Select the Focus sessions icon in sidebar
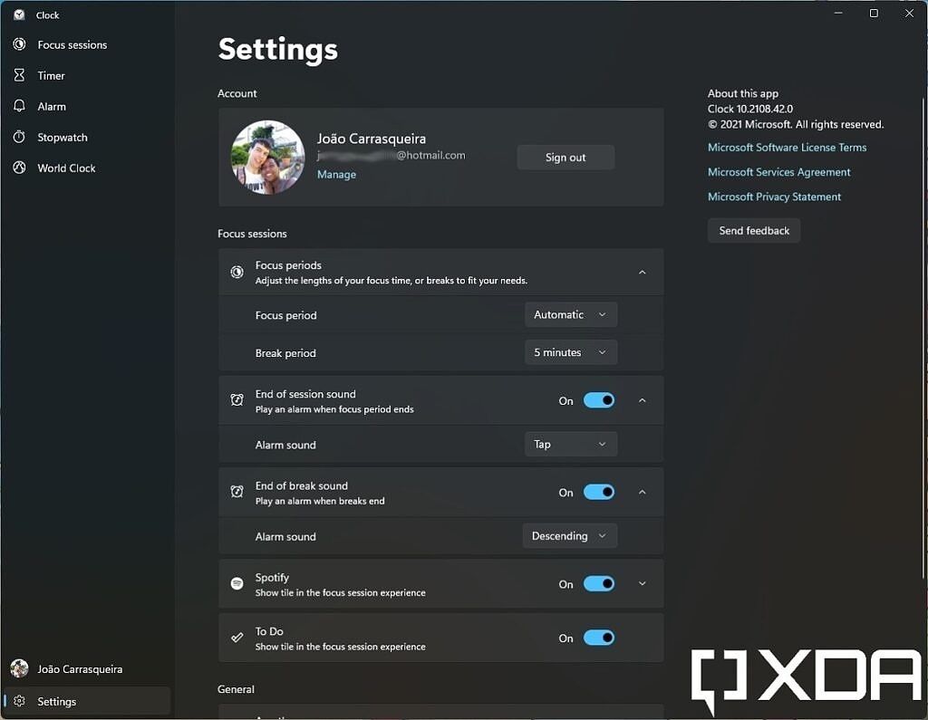 tap(19, 44)
